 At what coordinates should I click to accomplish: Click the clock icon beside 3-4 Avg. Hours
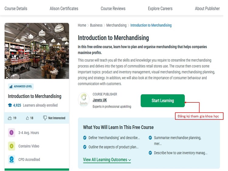(x=12, y=133)
